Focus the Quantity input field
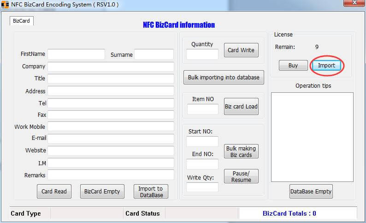This screenshot has width=366, height=223. click(202, 54)
